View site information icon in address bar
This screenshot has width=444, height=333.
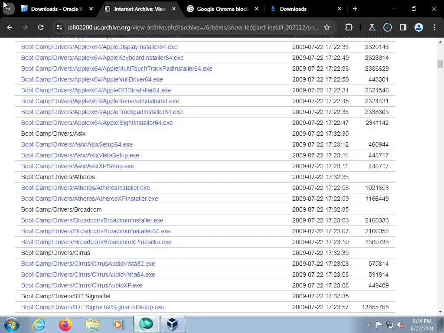click(x=59, y=27)
